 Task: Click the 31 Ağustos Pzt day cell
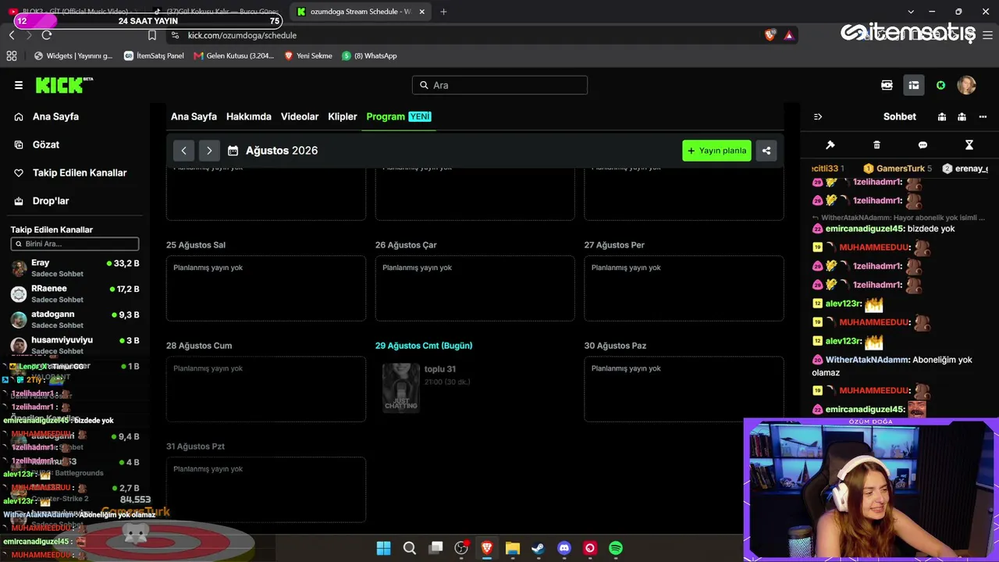click(266, 489)
